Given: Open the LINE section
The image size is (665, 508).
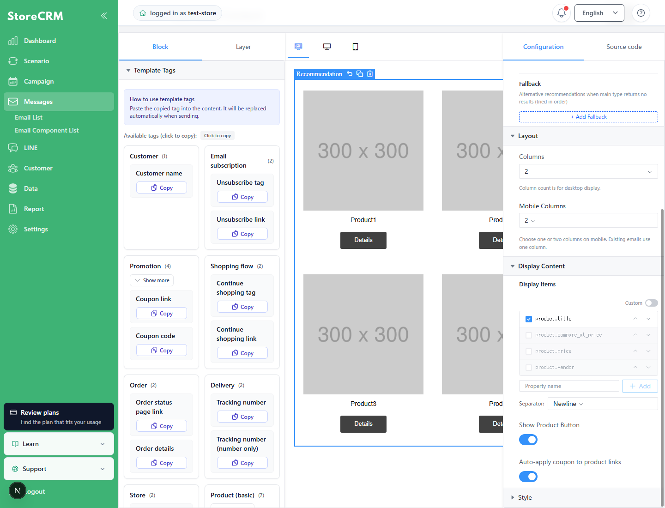Looking at the screenshot, I should [x=59, y=148].
